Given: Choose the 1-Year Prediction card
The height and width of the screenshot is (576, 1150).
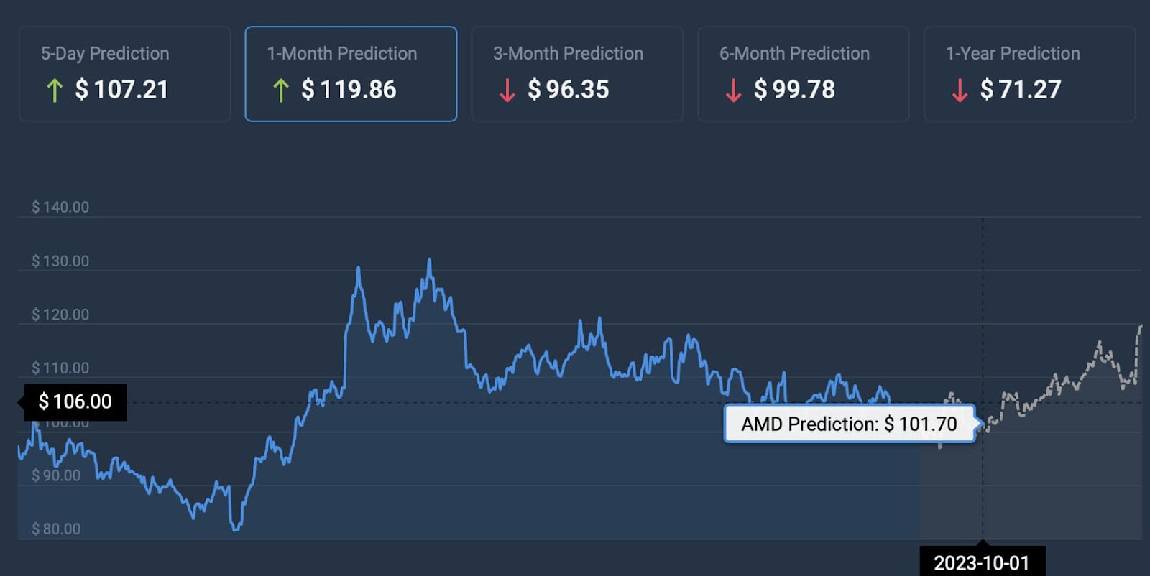Looking at the screenshot, I should pos(1029,74).
